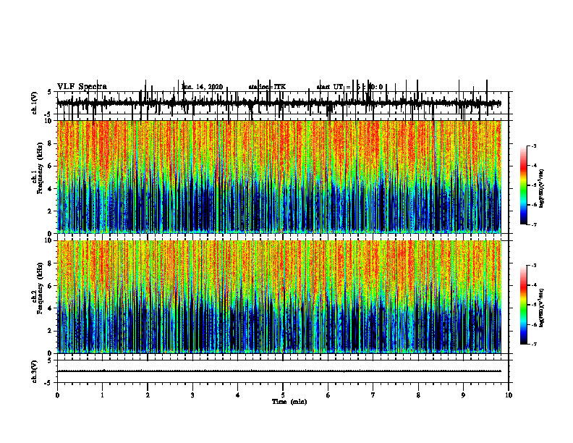573x443 pixels.
Task: Click the -5 volt tick of ch.1 waveform
Action: (x=48, y=114)
